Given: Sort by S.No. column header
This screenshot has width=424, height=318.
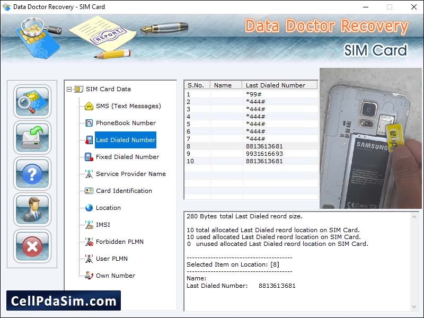Looking at the screenshot, I should (x=197, y=85).
